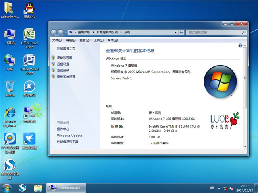Click the refresh button beside address bar
Screen dimensions: 258x193
click(x=181, y=33)
